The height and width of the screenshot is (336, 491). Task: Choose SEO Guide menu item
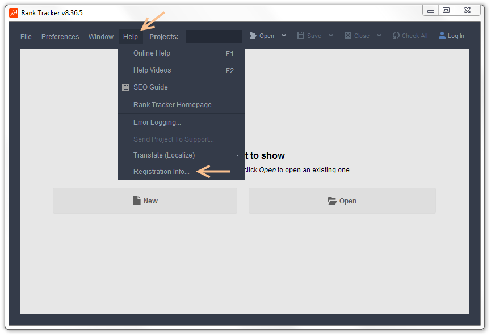tap(182, 87)
